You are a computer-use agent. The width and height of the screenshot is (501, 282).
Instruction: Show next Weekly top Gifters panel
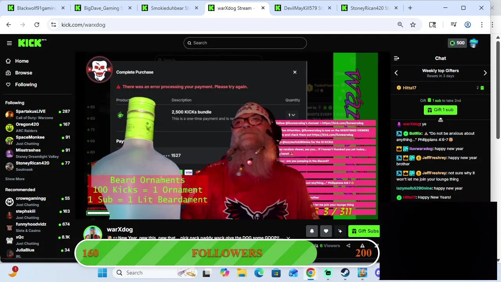pyautogui.click(x=485, y=73)
